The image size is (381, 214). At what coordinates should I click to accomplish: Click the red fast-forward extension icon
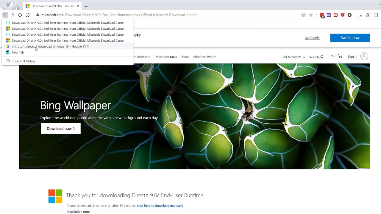[x=336, y=15]
